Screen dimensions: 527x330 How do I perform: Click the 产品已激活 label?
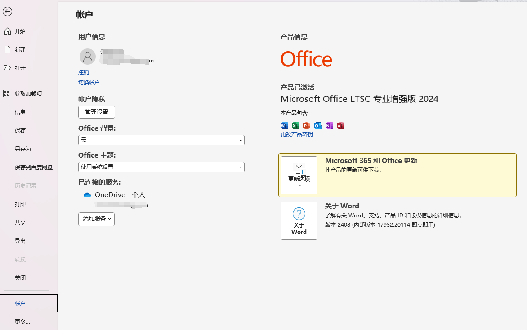297,88
